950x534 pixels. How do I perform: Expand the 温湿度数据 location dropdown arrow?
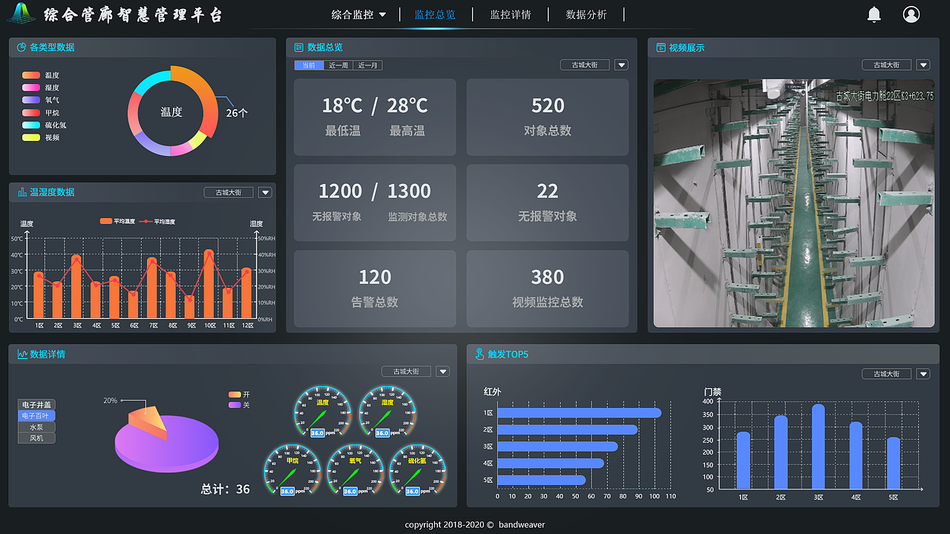point(265,193)
